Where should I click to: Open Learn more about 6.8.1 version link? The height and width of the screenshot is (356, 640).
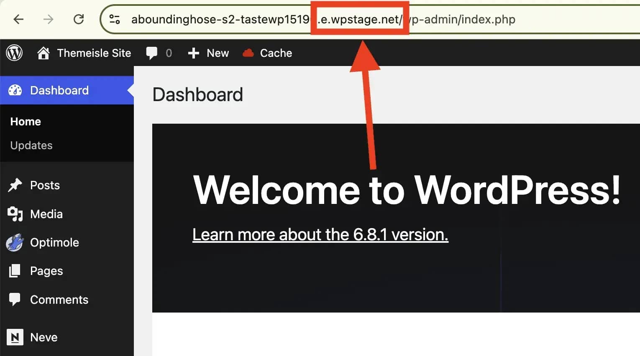[320, 234]
